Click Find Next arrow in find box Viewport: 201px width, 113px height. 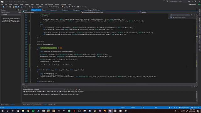coord(191,15)
